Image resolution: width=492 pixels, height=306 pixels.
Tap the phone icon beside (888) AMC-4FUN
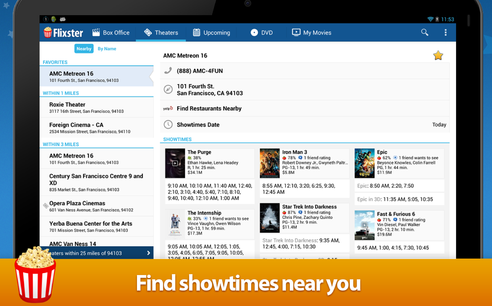click(168, 71)
